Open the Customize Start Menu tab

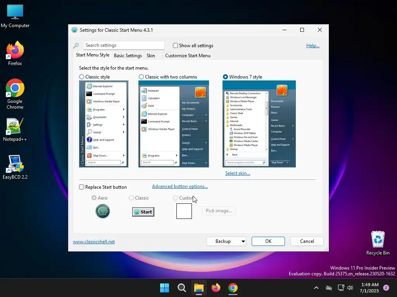click(x=188, y=56)
